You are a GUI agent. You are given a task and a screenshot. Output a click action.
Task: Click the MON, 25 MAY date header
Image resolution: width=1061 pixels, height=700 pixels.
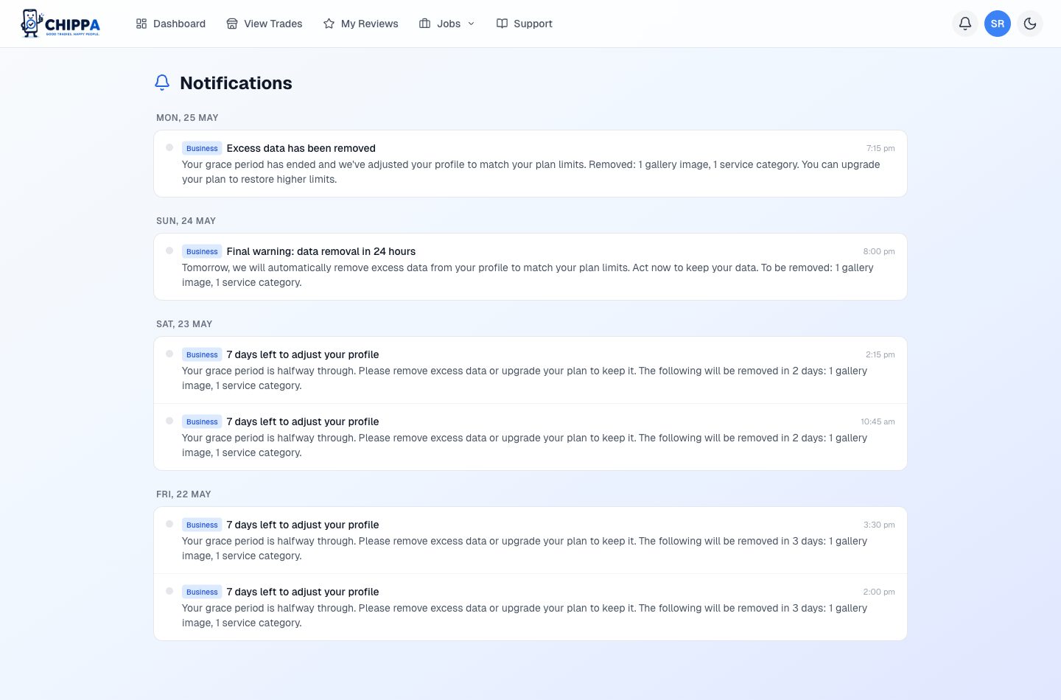tap(187, 118)
